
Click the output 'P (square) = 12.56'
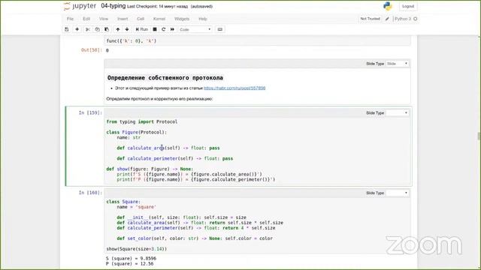[x=130, y=264]
